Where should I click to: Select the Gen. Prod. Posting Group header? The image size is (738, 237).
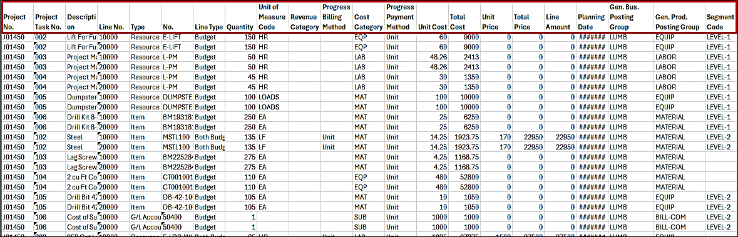point(679,18)
